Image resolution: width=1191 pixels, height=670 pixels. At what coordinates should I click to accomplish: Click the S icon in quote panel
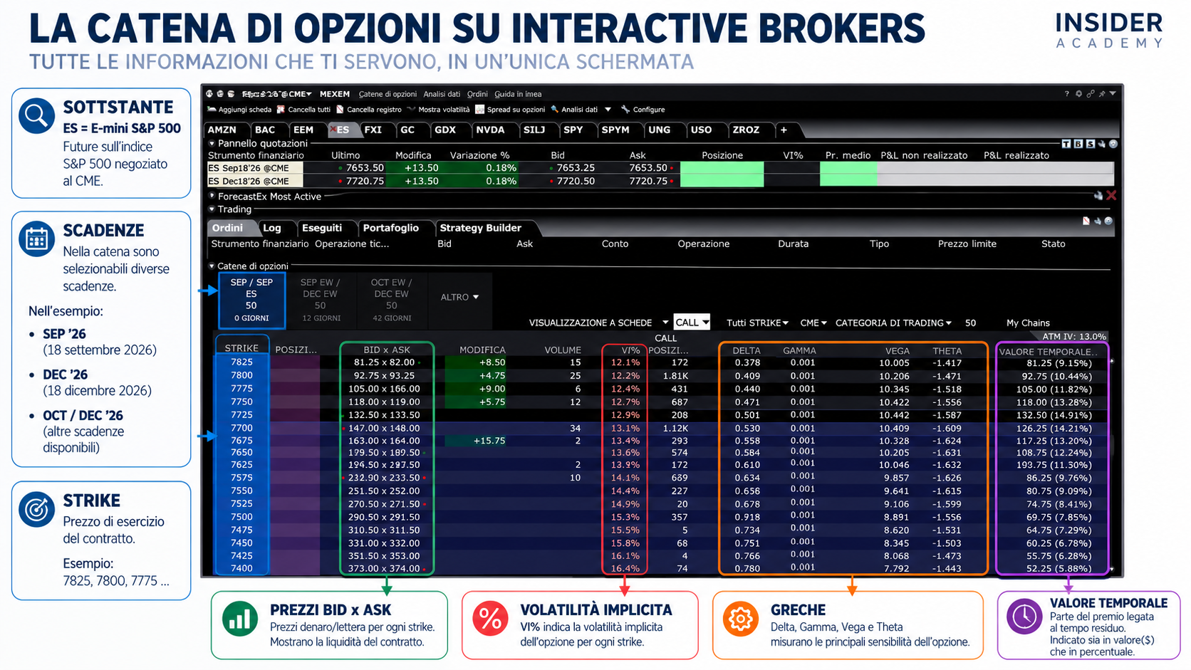(1090, 144)
